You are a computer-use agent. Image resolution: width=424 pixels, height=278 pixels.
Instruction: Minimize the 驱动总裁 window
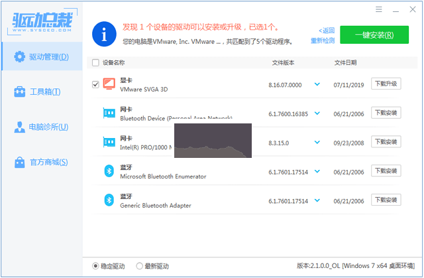pos(396,10)
